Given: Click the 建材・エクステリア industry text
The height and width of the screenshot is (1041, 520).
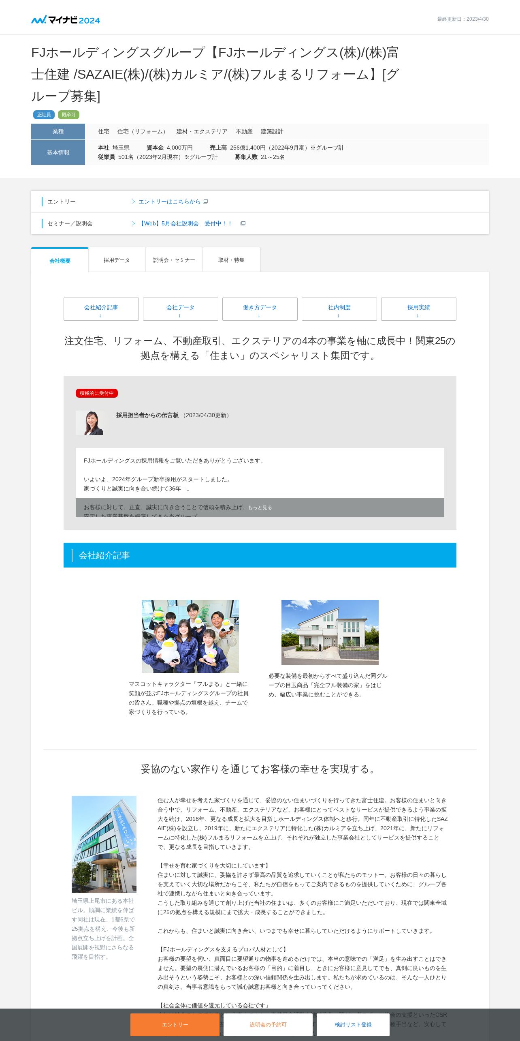Looking at the screenshot, I should tap(202, 131).
